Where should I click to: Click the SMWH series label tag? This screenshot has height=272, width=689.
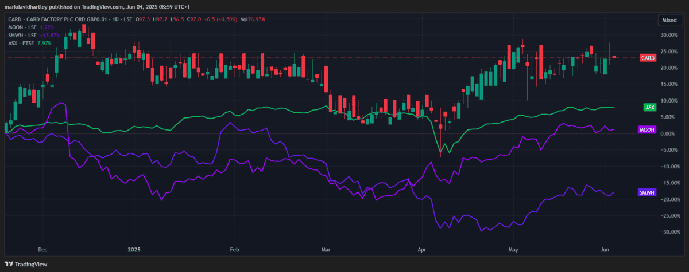click(647, 192)
